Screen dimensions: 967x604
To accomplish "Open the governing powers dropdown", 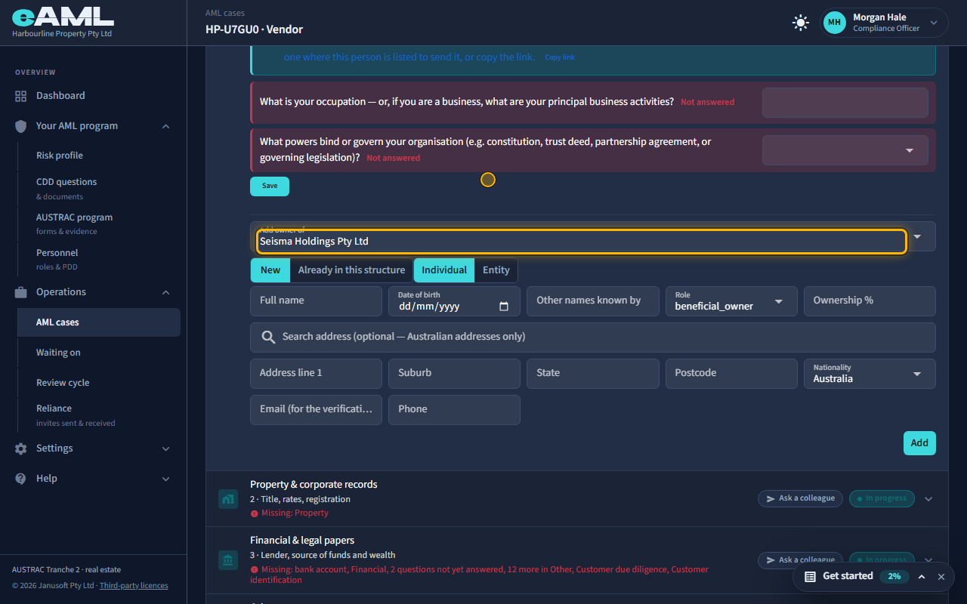I will [845, 150].
